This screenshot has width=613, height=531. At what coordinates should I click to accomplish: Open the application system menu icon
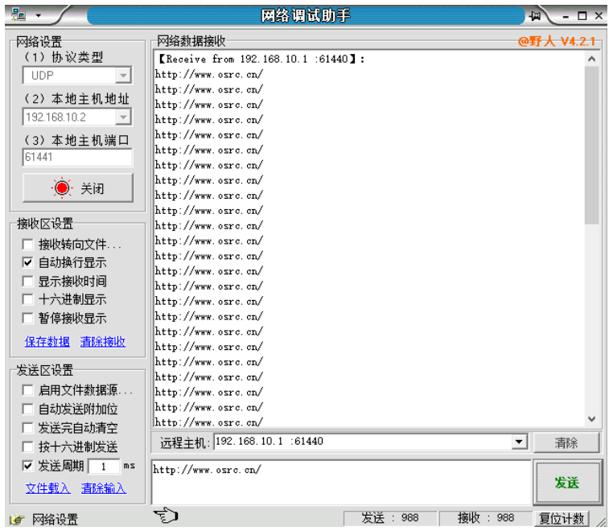click(18, 15)
